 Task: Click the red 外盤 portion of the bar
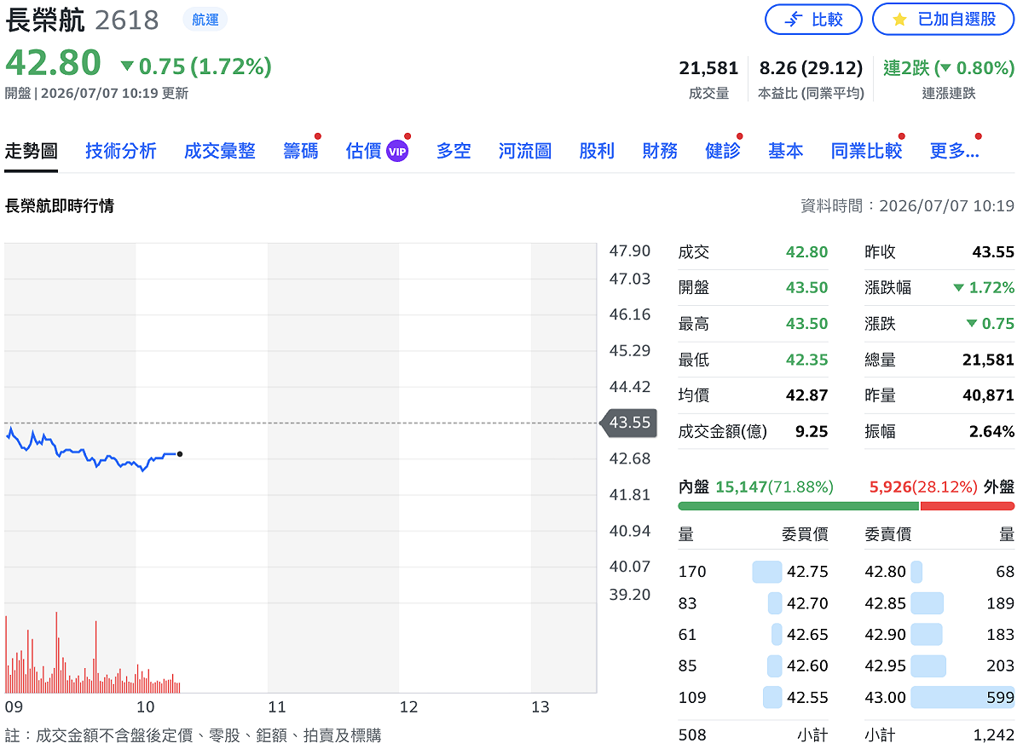pos(968,506)
